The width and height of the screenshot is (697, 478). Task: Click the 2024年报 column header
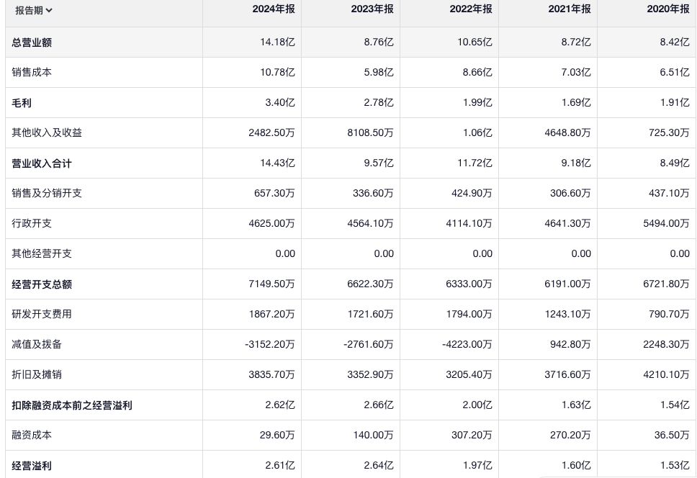pyautogui.click(x=273, y=9)
